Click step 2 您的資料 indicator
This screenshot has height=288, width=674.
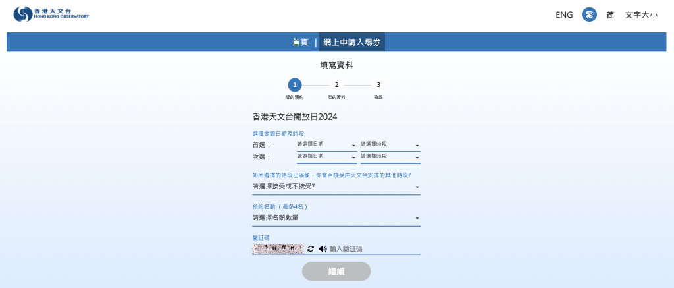(336, 85)
